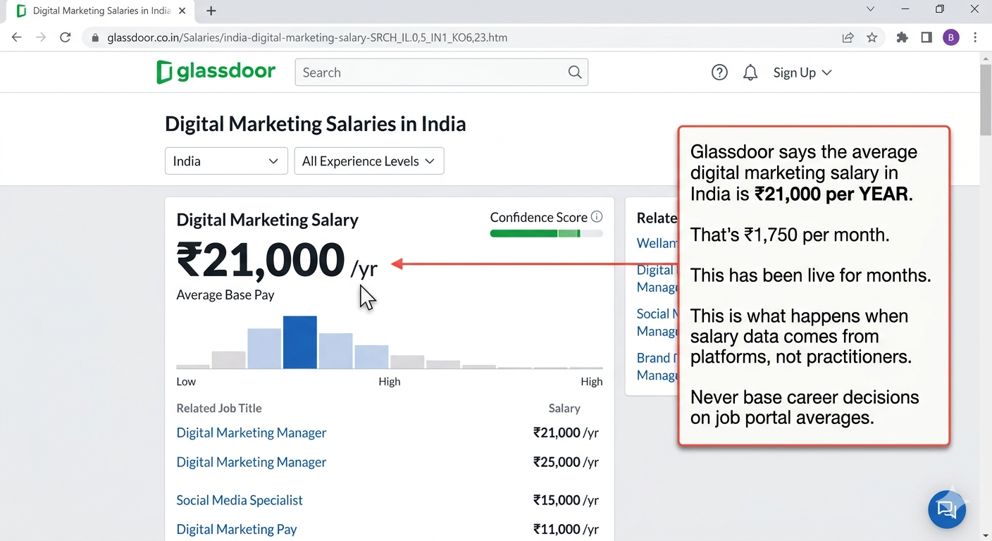The width and height of the screenshot is (992, 541).
Task: Open the extensions puzzle icon
Action: click(902, 38)
